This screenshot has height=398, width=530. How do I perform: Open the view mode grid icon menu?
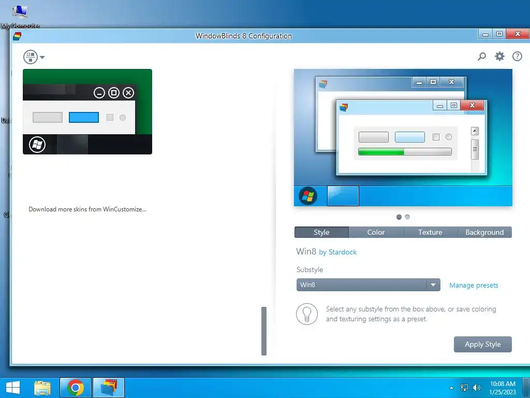31,57
